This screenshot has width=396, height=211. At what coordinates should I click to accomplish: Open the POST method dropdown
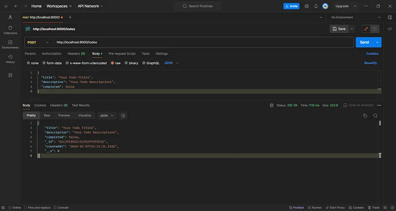38,43
